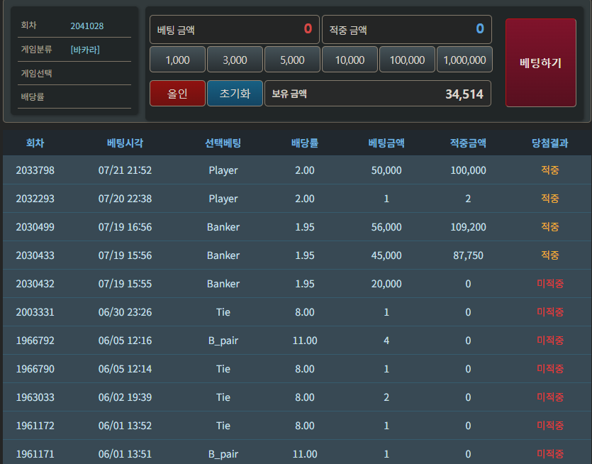Click Tie in the 2003331 row
The image size is (592, 464).
[x=223, y=312]
